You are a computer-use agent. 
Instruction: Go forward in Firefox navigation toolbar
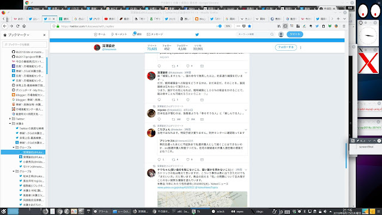tap(11, 26)
